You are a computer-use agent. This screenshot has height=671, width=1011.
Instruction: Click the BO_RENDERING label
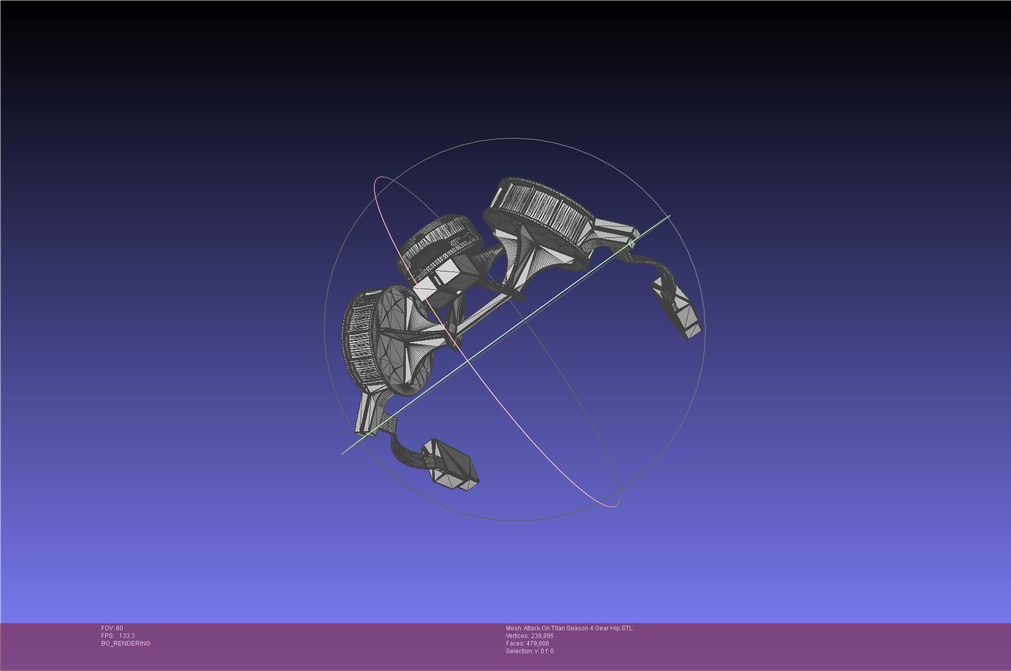click(x=126, y=644)
